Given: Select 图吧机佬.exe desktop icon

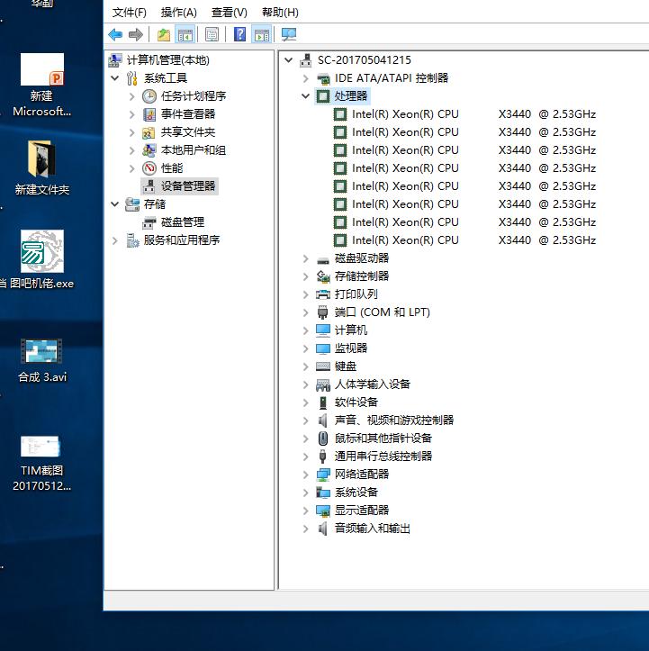Looking at the screenshot, I should (x=42, y=260).
